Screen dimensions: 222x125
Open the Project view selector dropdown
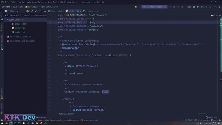(11, 11)
